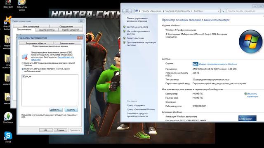The height and width of the screenshot is (148, 264).
Task: Open the Удаленный доступ tab
Action: [71, 30]
